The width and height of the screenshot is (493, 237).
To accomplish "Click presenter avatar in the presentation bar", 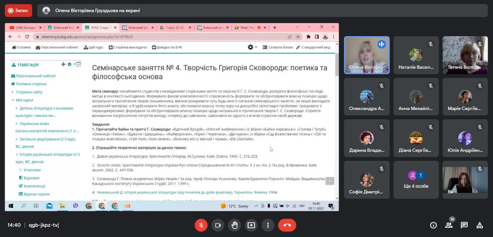I will (46, 10).
